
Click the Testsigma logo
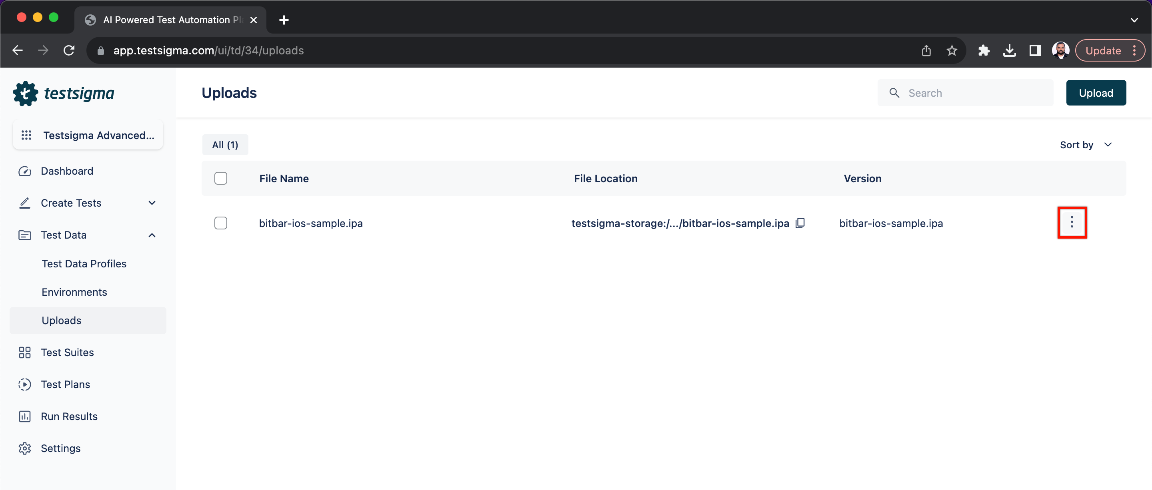tap(64, 94)
